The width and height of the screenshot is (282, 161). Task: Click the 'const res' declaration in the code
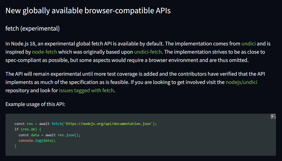tap(23, 124)
